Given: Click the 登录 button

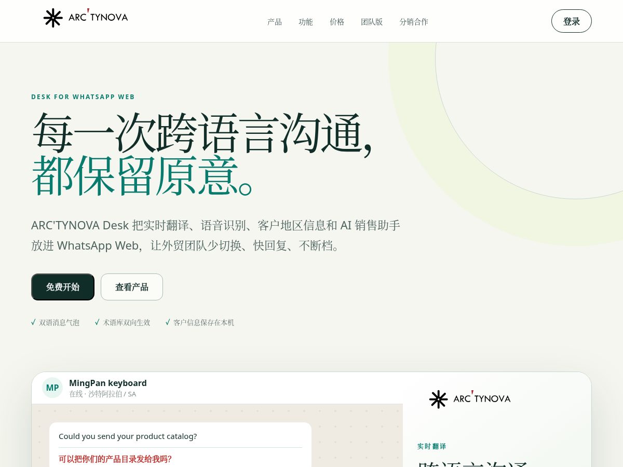Looking at the screenshot, I should 572,21.
